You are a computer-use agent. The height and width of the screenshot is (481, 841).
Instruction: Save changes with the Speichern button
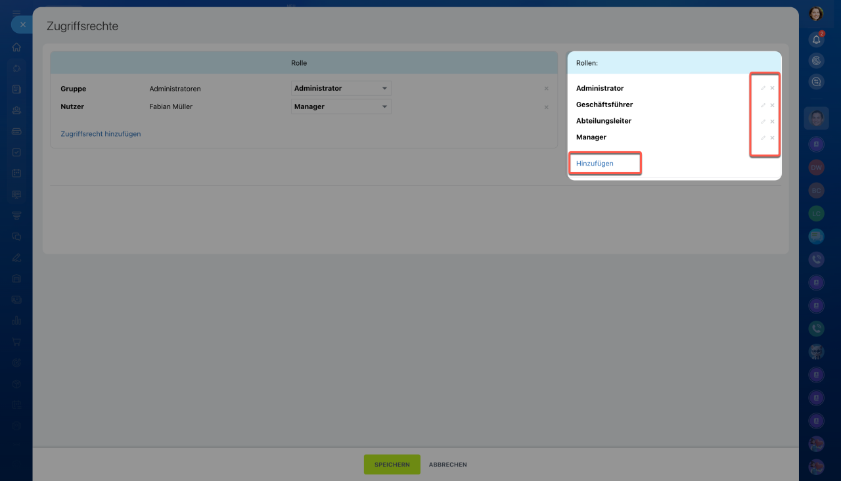tap(392, 465)
